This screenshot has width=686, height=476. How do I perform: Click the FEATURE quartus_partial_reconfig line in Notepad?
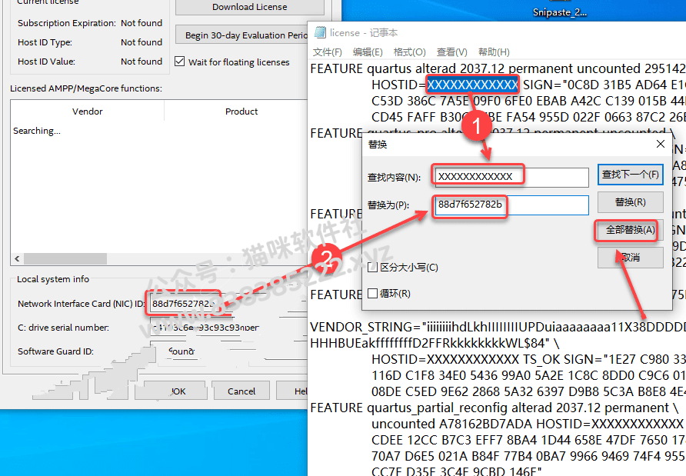click(x=495, y=408)
